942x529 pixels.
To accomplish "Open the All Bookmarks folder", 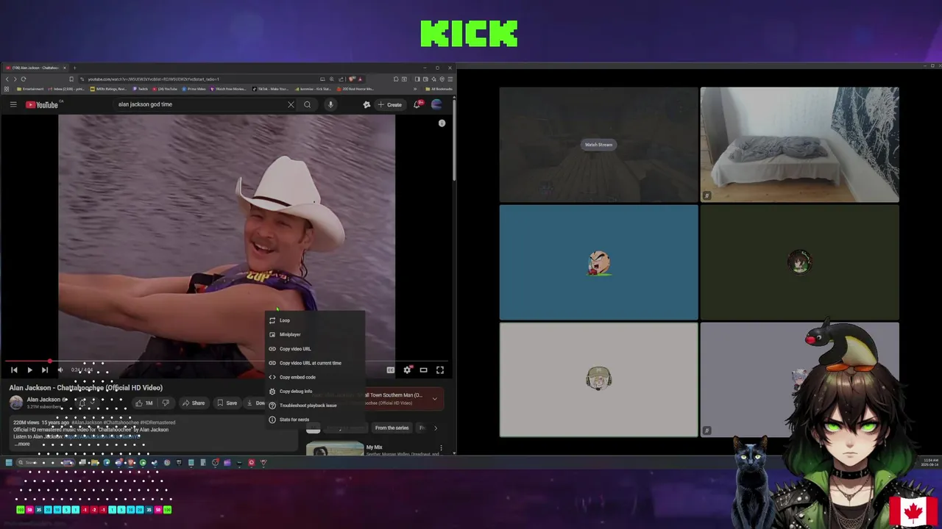I will 439,89.
